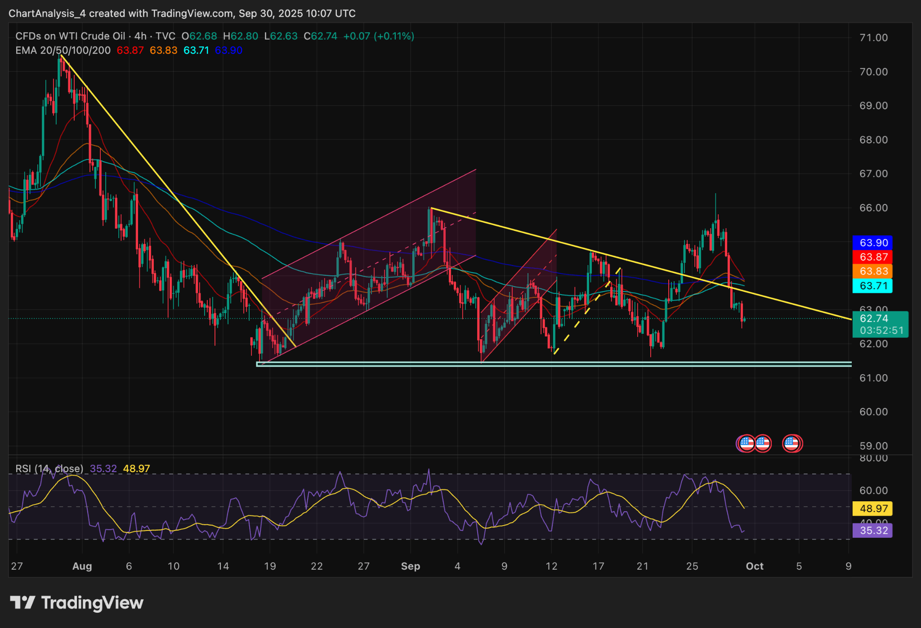Screen dimensions: 921x628
Task: Open the leftmost US flag economic event marker
Action: (747, 443)
